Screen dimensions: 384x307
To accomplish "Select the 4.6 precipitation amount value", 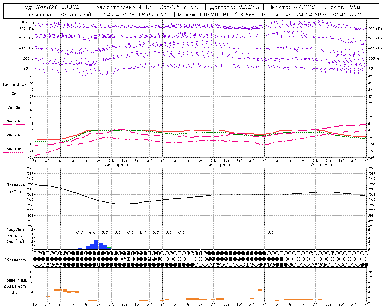I will [92, 232].
